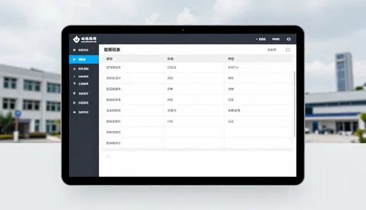Click the white app logo in the dark header

(x=76, y=39)
